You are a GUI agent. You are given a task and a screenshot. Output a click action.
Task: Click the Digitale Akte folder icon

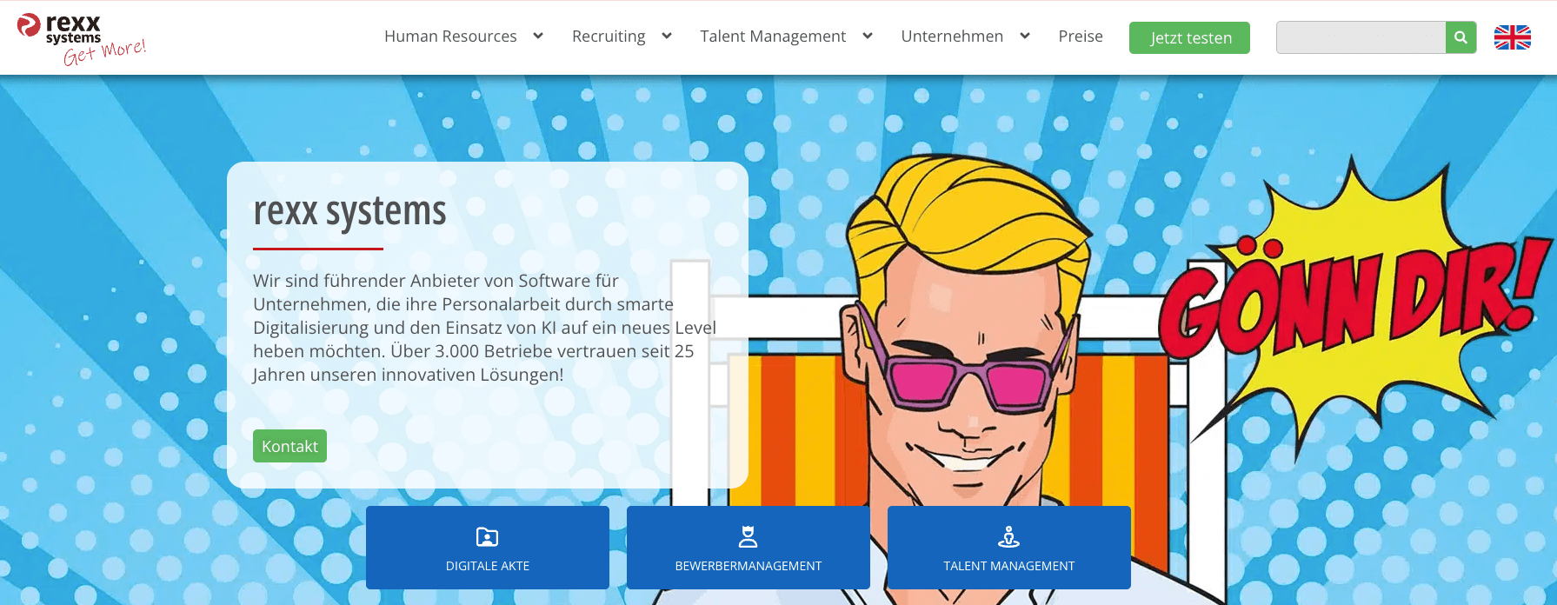[487, 537]
